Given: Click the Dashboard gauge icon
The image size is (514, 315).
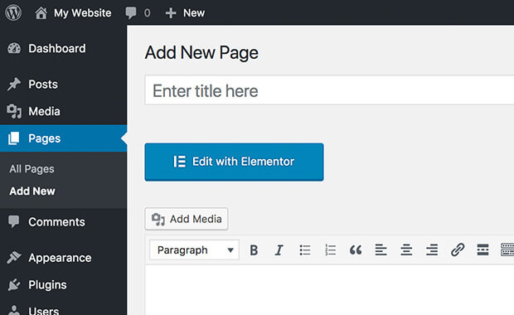Looking at the screenshot, I should tap(14, 49).
